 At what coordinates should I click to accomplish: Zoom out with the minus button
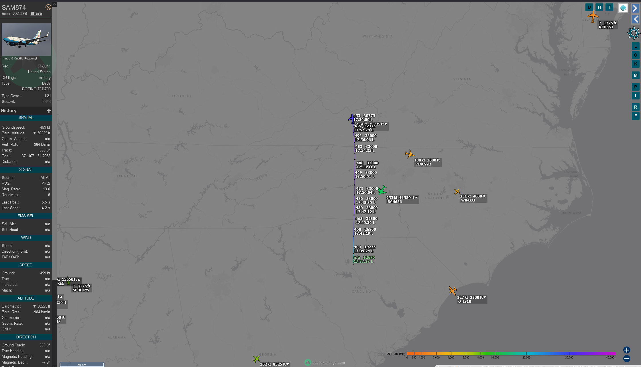click(627, 358)
